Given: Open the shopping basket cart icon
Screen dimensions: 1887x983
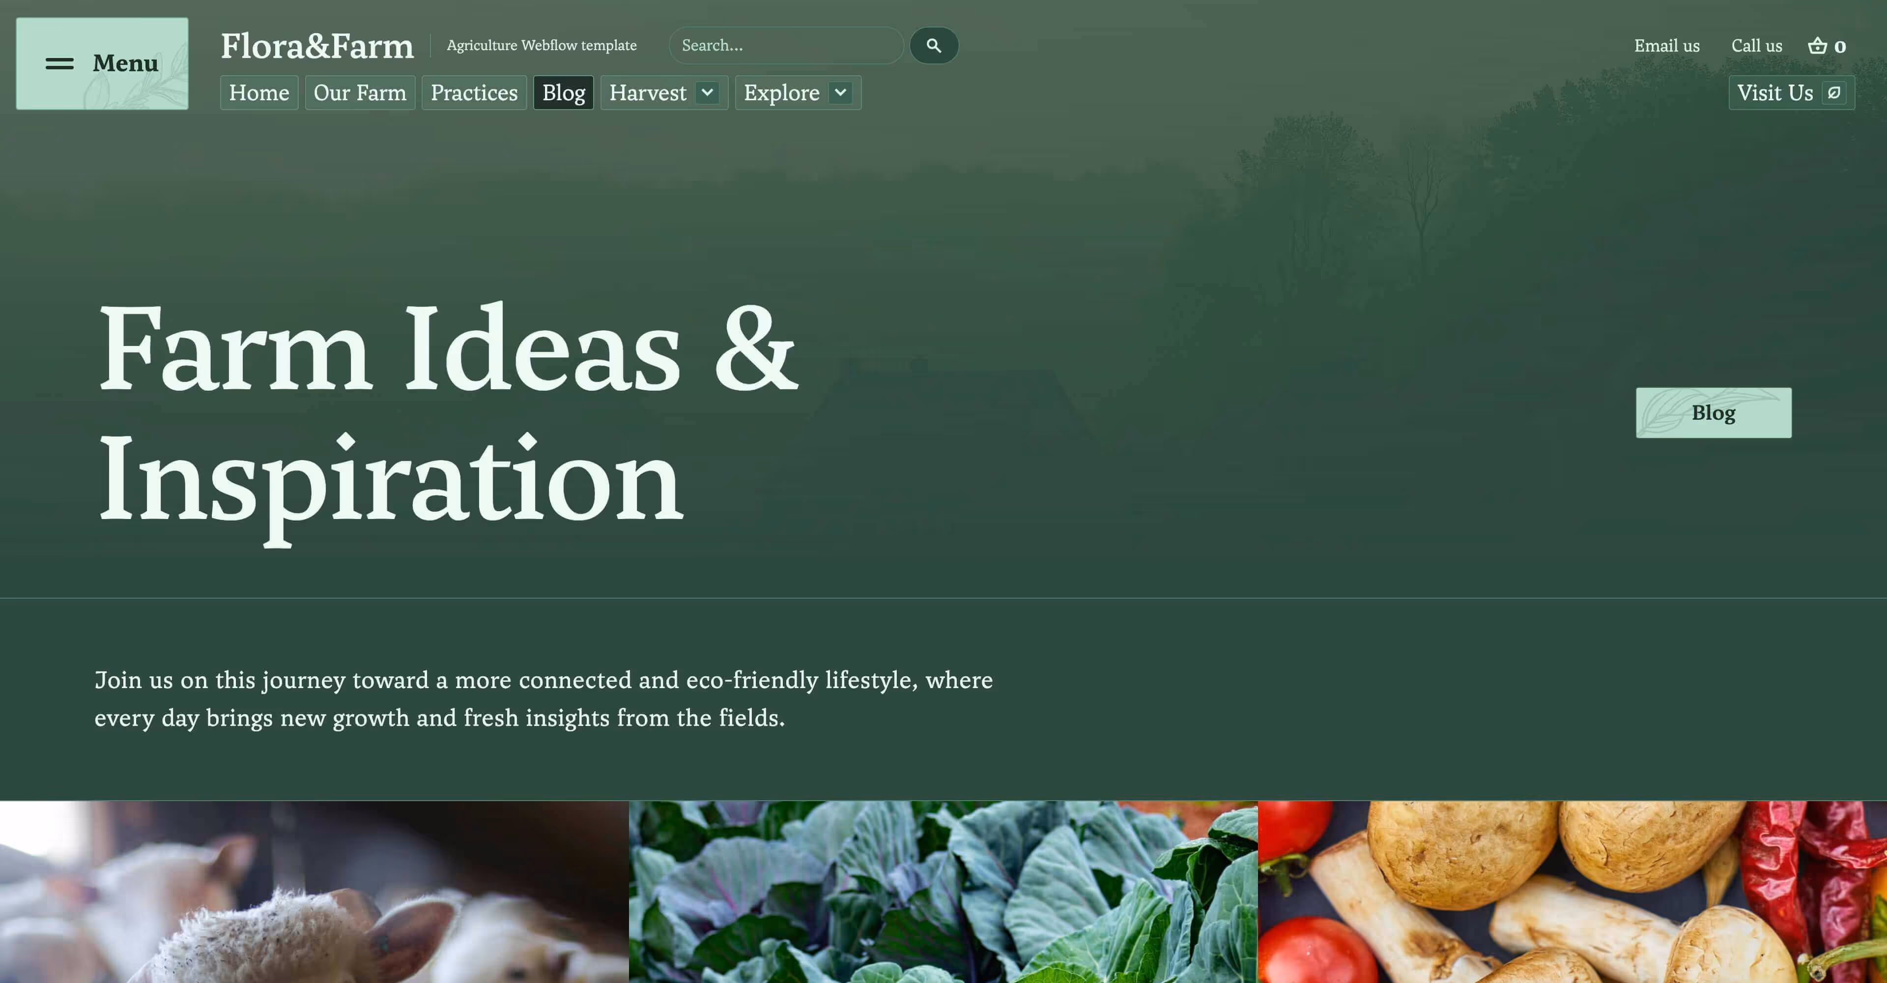Looking at the screenshot, I should (x=1817, y=45).
